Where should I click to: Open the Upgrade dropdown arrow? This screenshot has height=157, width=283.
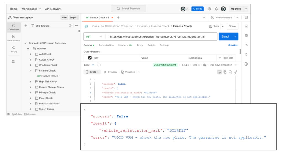(246, 9)
